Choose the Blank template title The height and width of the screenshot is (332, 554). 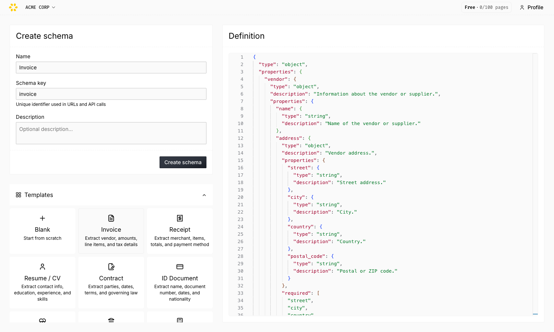pyautogui.click(x=42, y=229)
